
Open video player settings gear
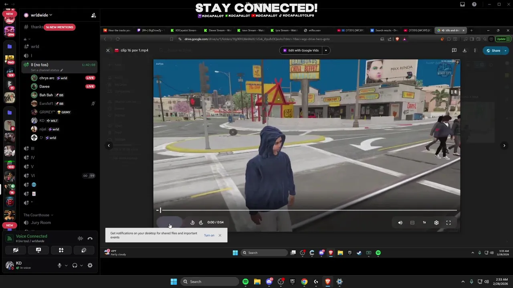coord(436,223)
